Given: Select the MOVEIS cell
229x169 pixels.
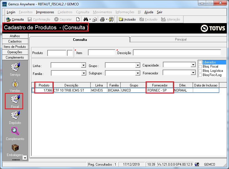Looking at the screenshot, I should (99, 90).
